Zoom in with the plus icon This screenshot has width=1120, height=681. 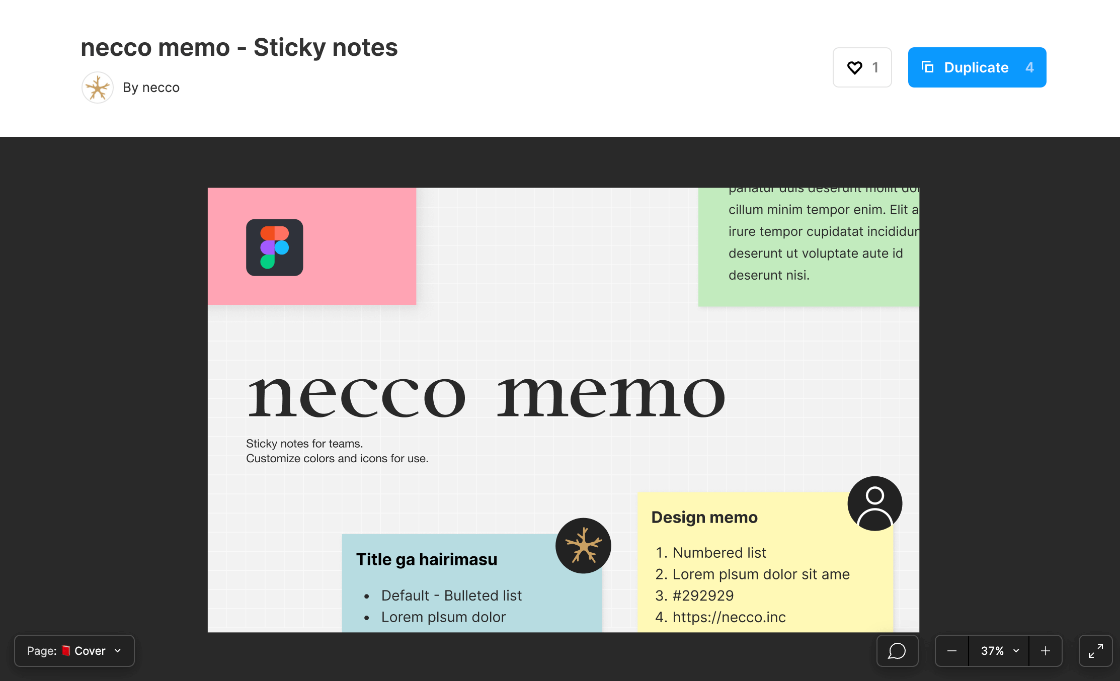[x=1046, y=651]
